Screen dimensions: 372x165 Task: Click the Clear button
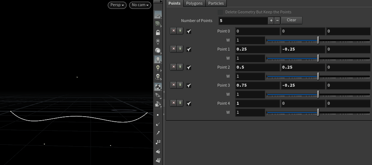[x=292, y=20]
